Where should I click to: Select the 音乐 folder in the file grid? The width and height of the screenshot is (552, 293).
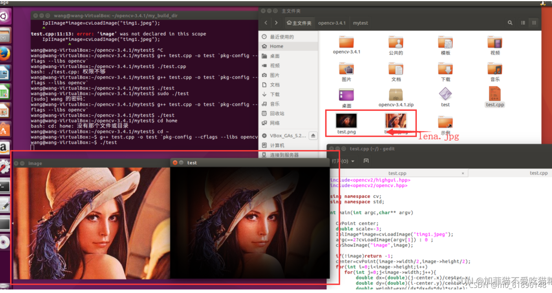tap(495, 69)
